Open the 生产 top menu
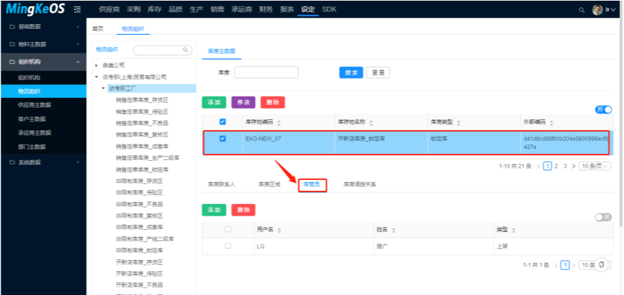Viewport: 624px width, 295px height. click(x=197, y=9)
